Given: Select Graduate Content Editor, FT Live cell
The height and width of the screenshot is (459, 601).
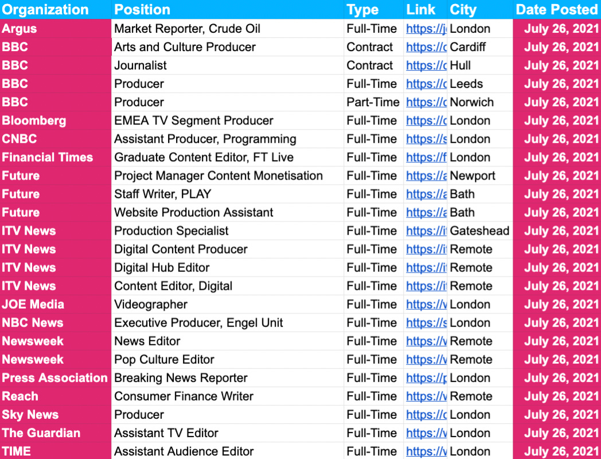Looking at the screenshot, I should point(228,158).
